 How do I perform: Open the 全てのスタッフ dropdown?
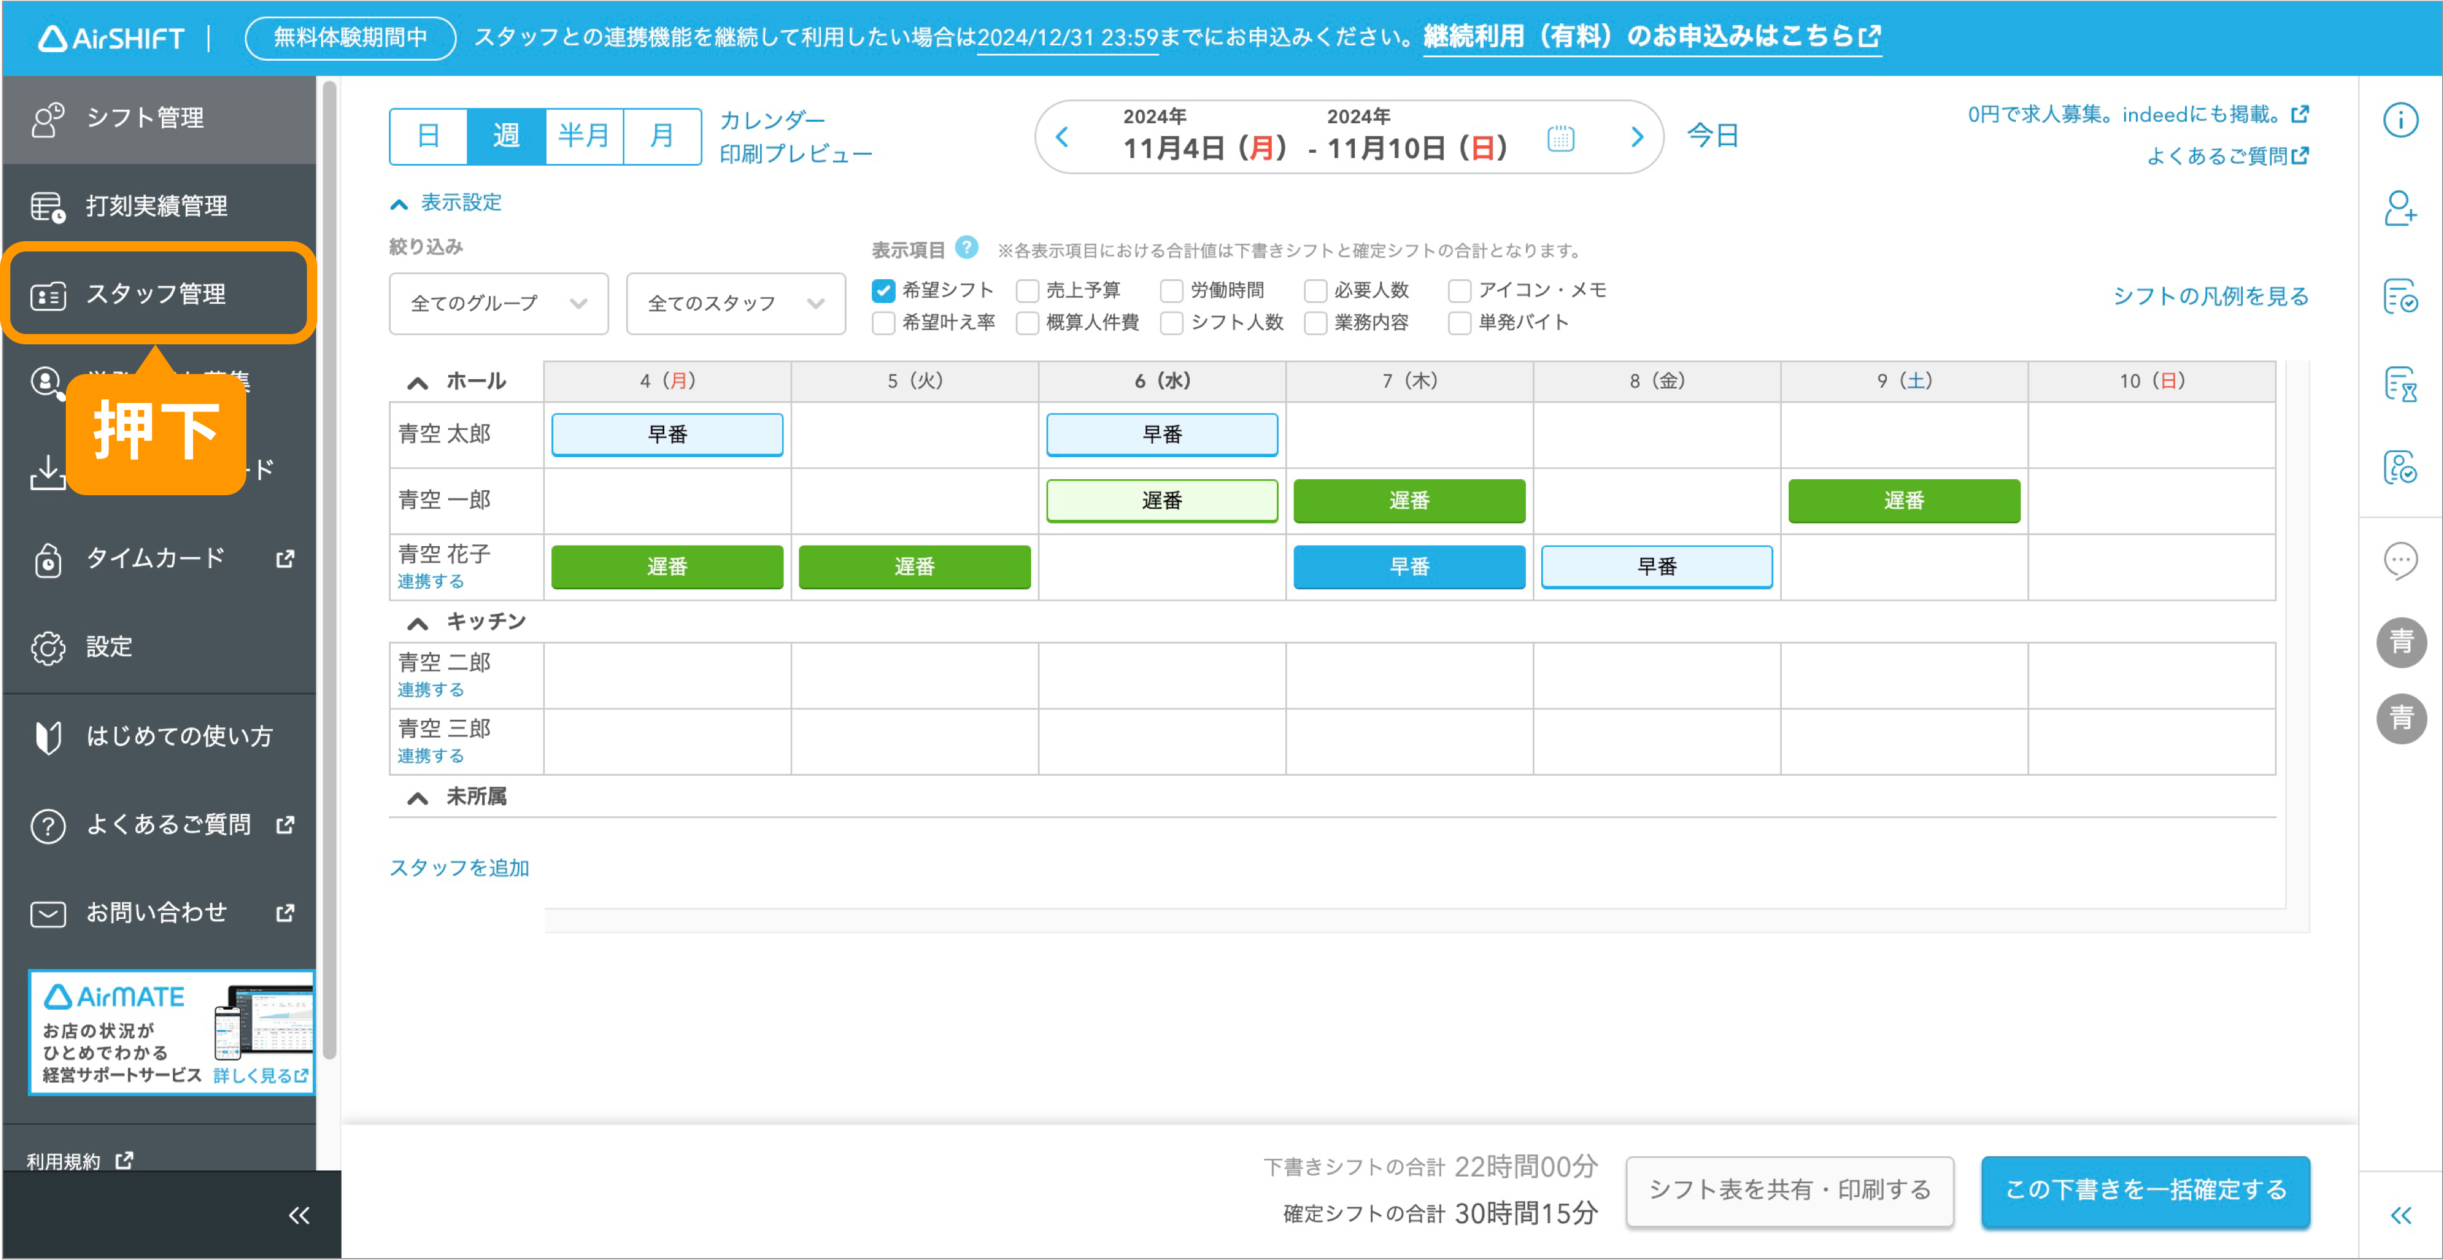click(x=736, y=304)
